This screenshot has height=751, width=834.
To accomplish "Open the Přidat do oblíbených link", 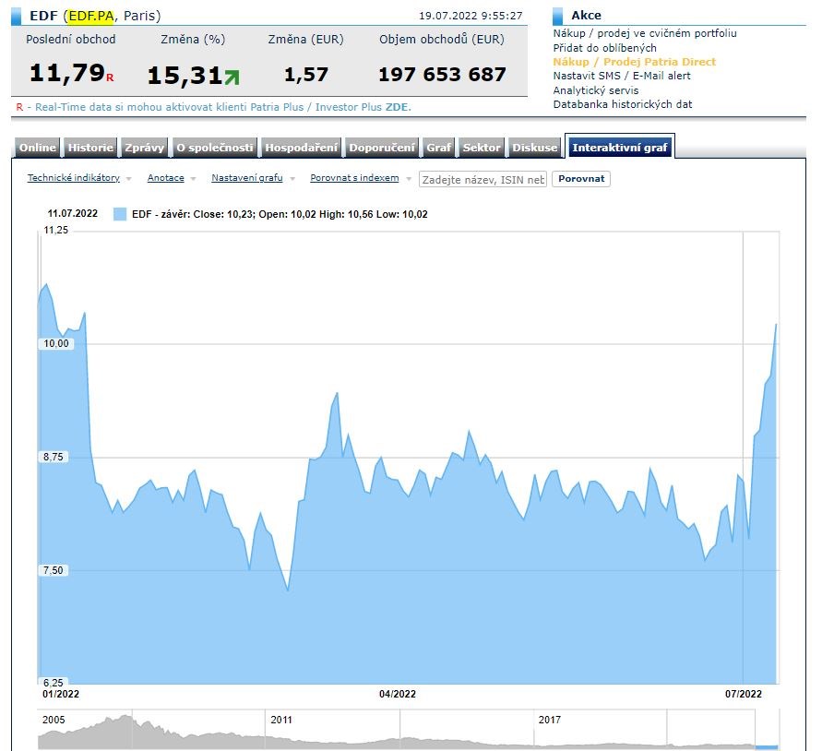I will [604, 47].
